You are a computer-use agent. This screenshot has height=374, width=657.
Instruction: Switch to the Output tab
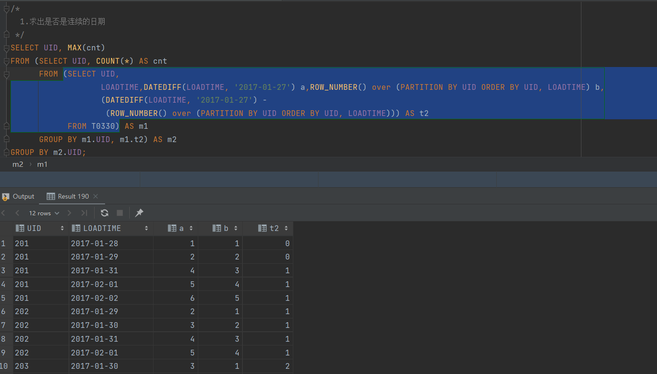18,196
